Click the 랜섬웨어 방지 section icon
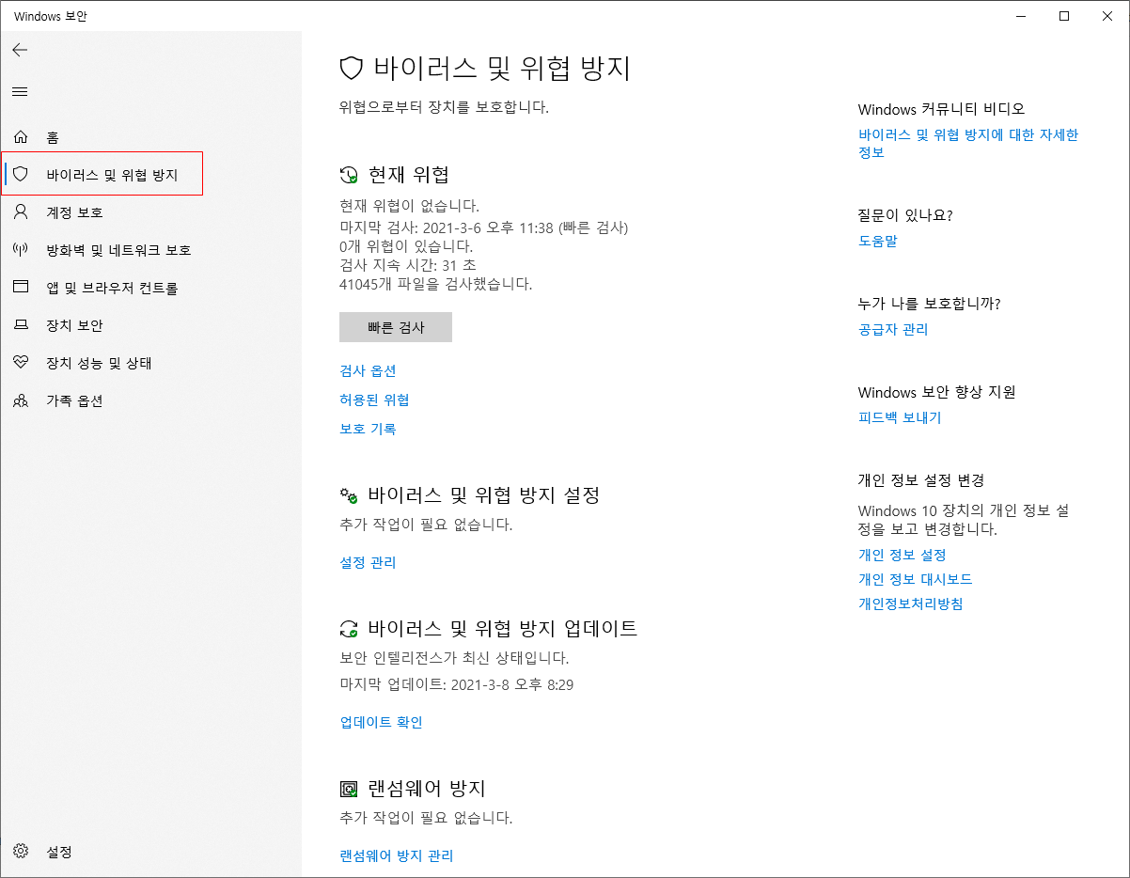The image size is (1130, 878). 349,789
